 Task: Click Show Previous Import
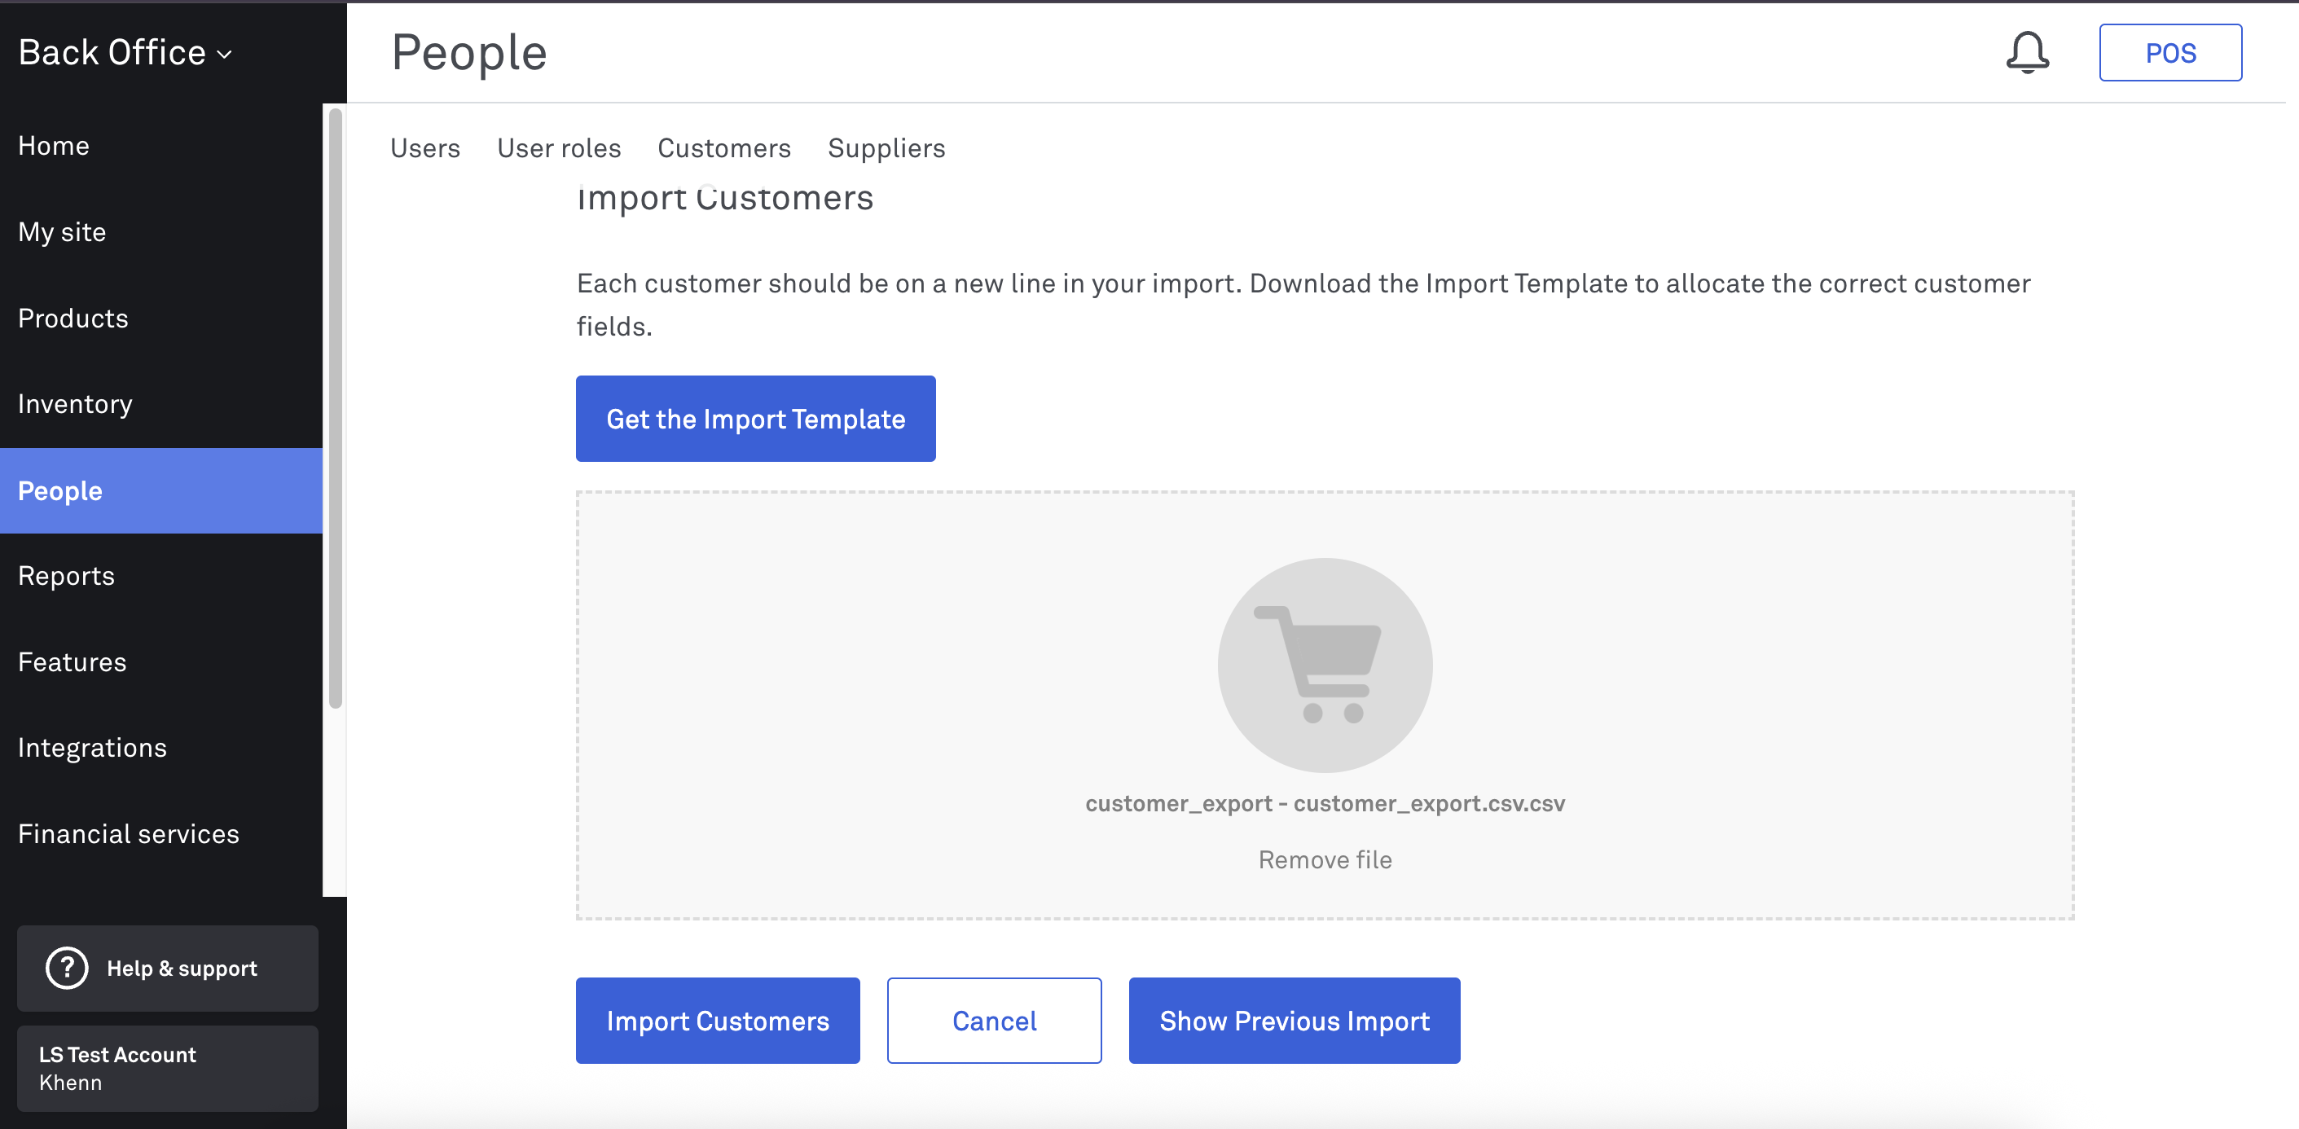point(1294,1020)
